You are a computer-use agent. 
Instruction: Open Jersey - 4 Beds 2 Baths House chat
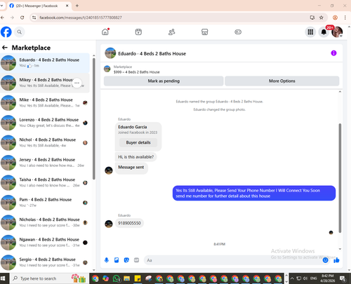[45, 163]
